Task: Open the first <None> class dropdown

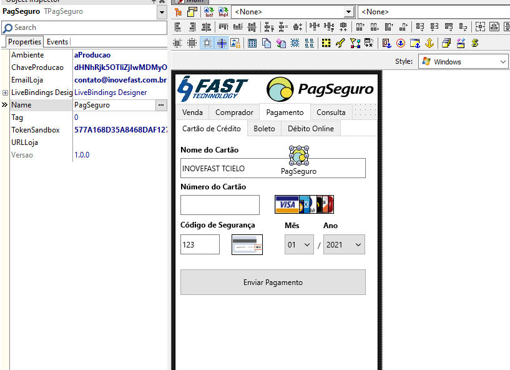Action: click(x=349, y=12)
